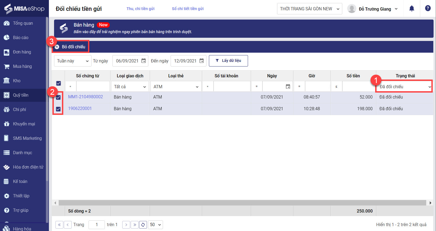
Task: Open page size 50 dropdown
Action: pos(155,225)
